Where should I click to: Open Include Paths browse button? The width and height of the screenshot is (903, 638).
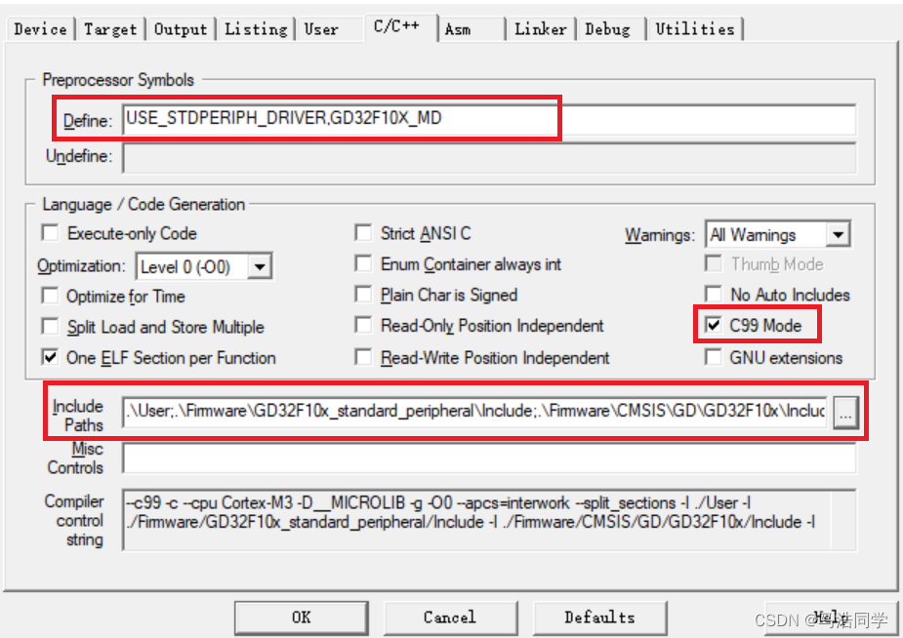[845, 413]
